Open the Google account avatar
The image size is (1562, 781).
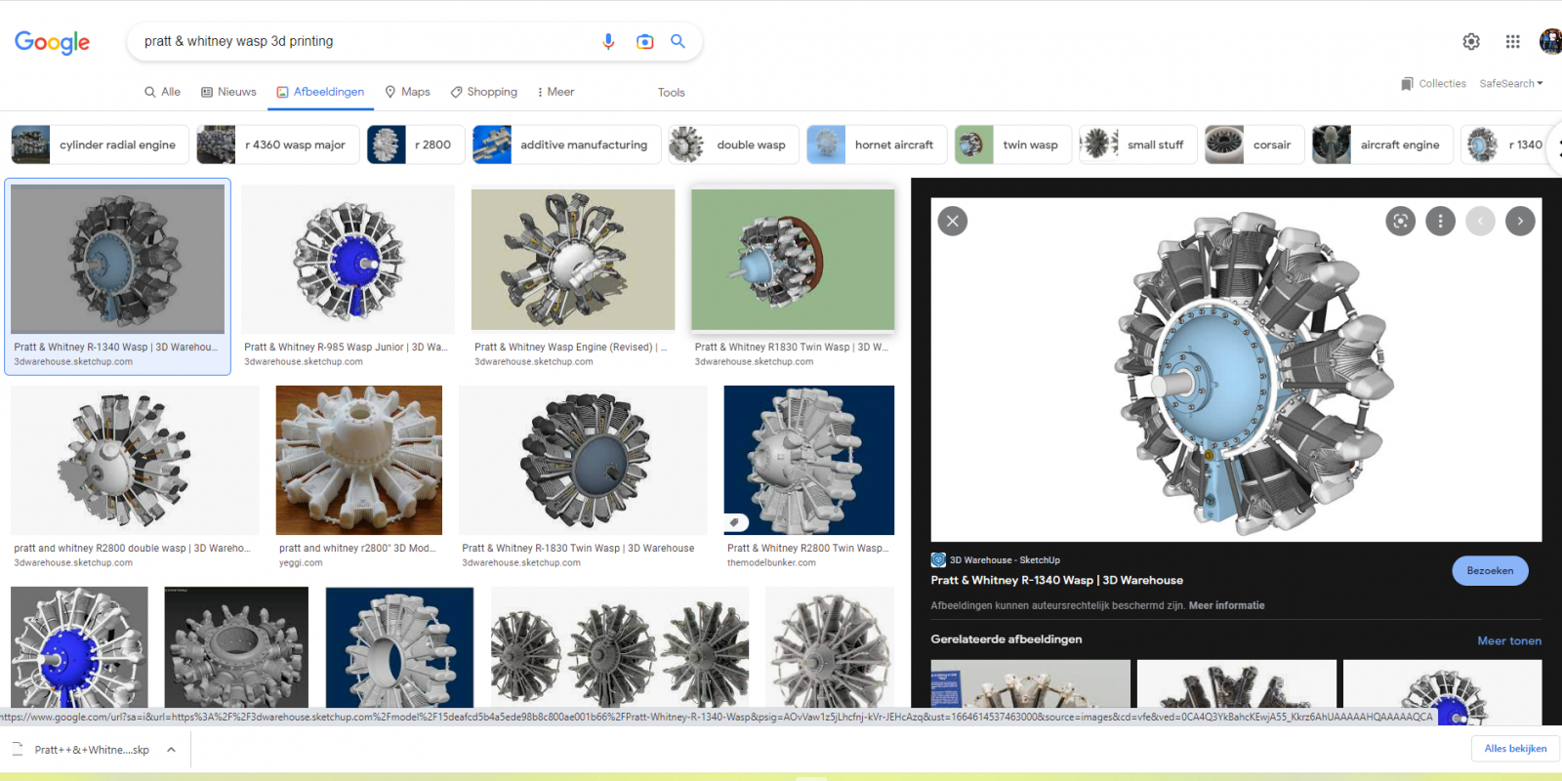[1550, 41]
